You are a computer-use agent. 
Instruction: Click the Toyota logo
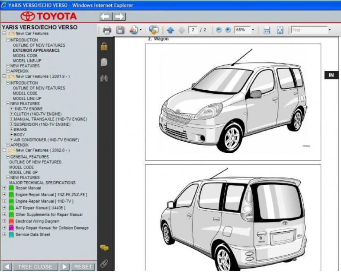pyautogui.click(x=49, y=16)
